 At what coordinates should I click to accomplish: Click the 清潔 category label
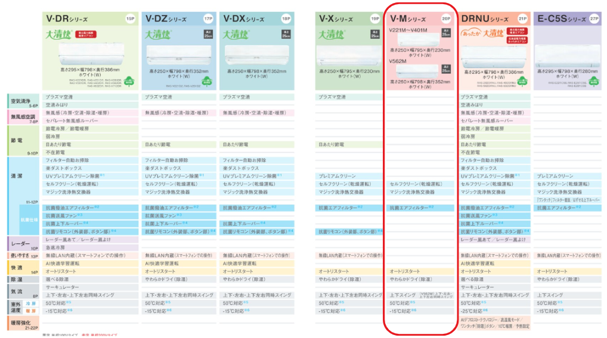coord(17,176)
